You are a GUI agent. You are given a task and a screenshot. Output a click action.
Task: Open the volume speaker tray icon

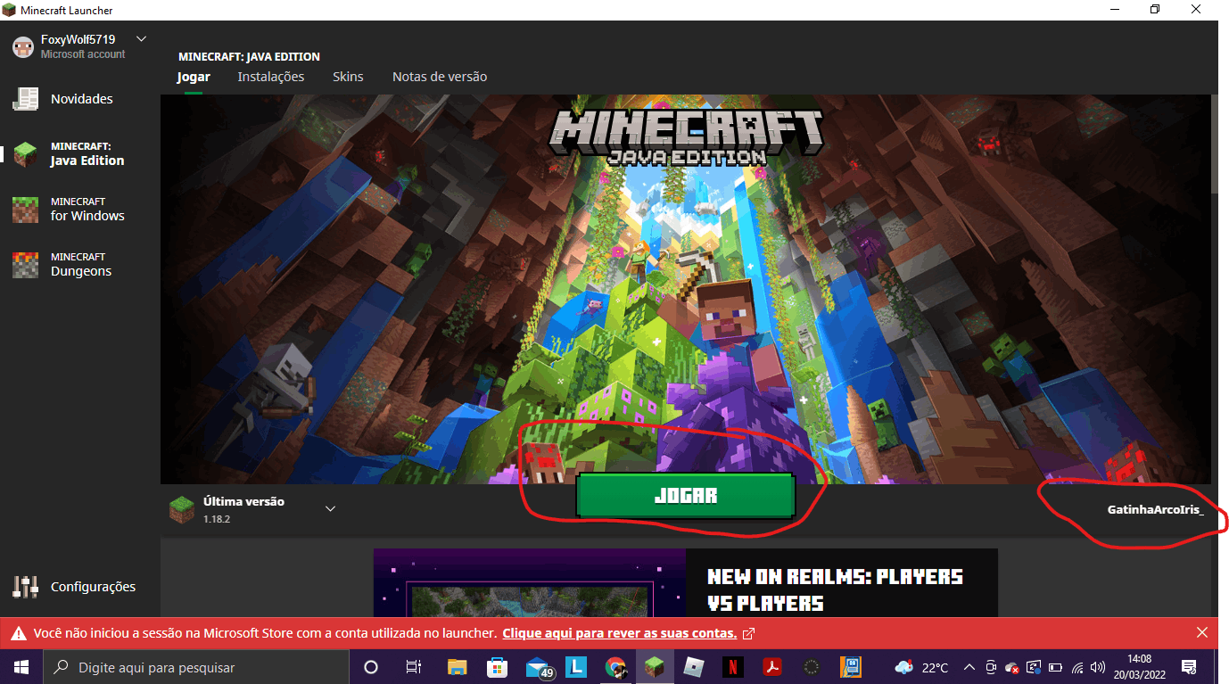1098,667
